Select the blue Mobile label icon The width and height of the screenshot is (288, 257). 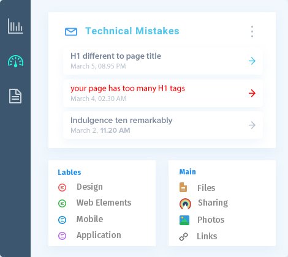(62, 220)
